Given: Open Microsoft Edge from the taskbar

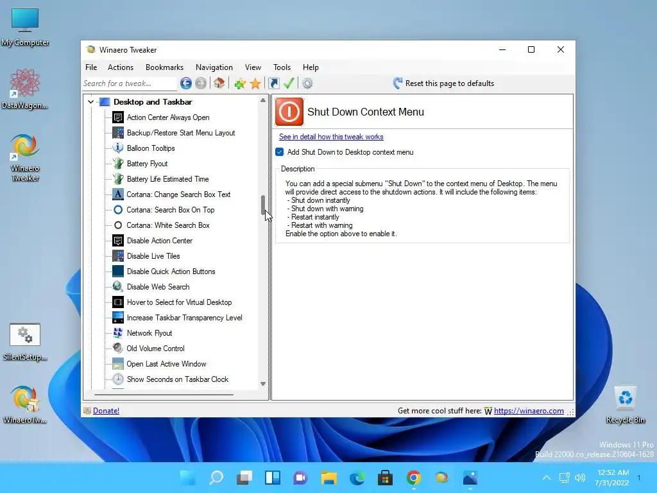Looking at the screenshot, I should pyautogui.click(x=357, y=478).
